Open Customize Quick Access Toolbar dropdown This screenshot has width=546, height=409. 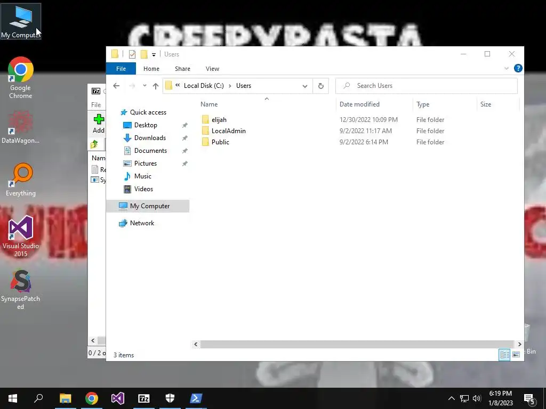click(x=154, y=55)
